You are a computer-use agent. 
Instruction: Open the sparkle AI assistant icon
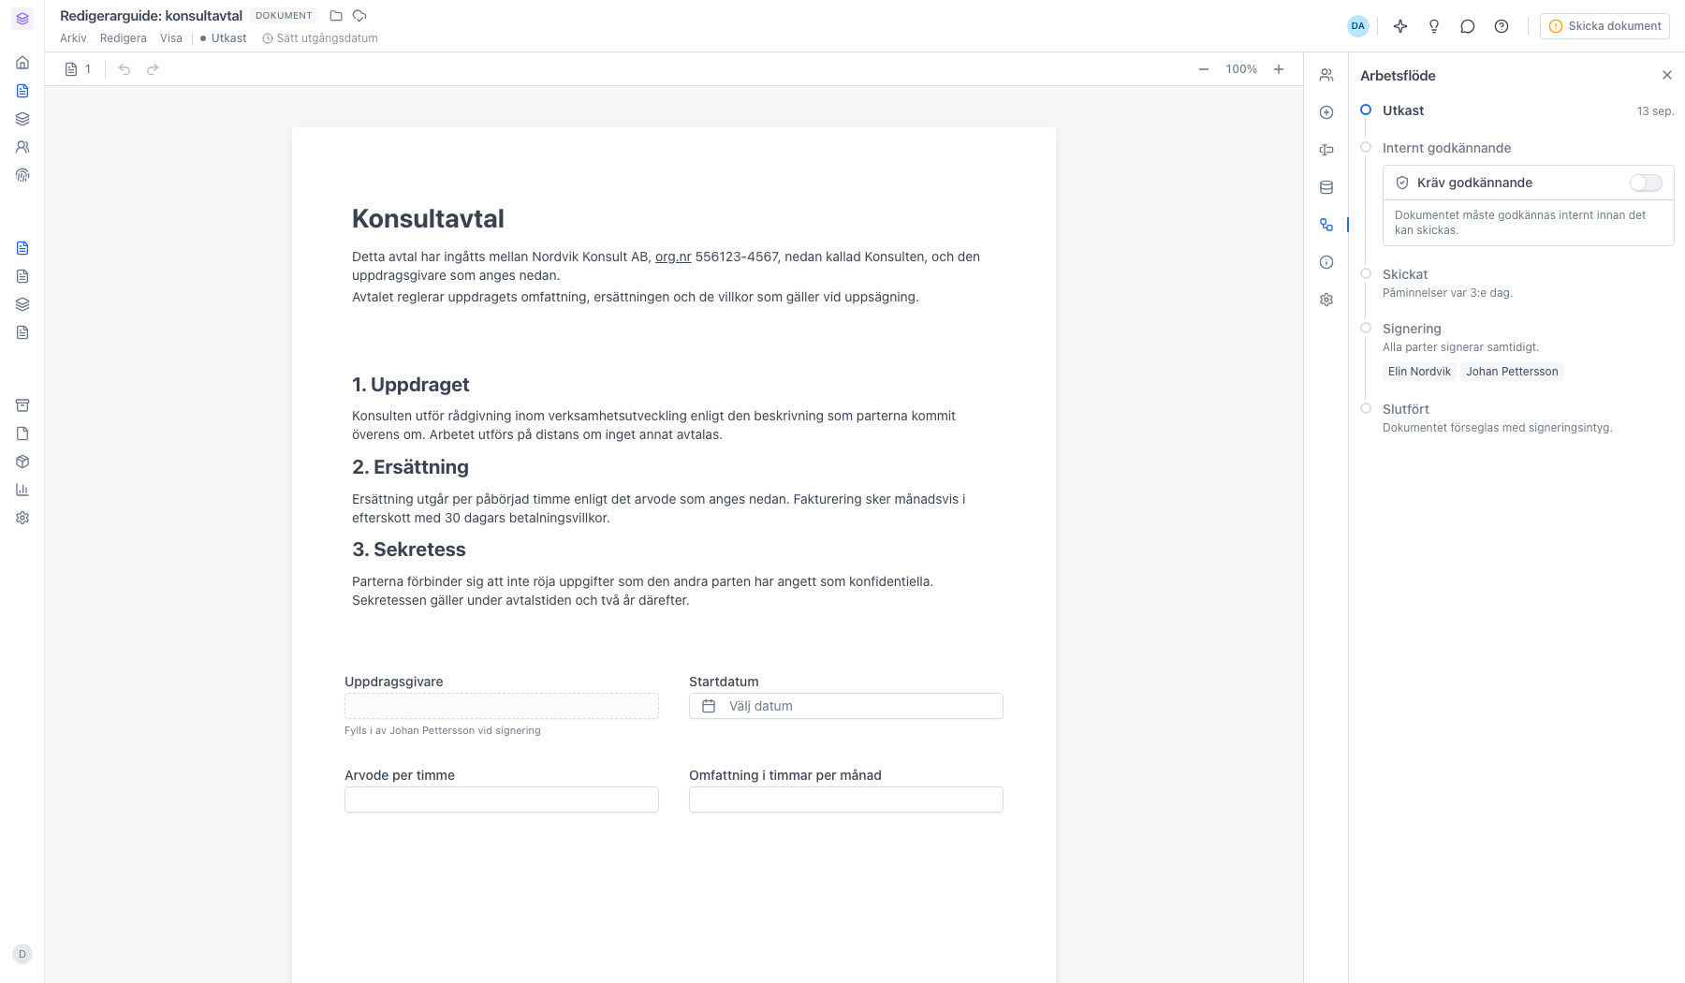tap(1400, 26)
